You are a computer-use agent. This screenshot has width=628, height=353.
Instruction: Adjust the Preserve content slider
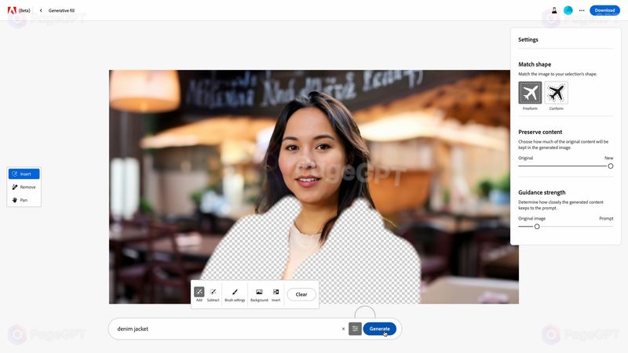tap(565, 166)
